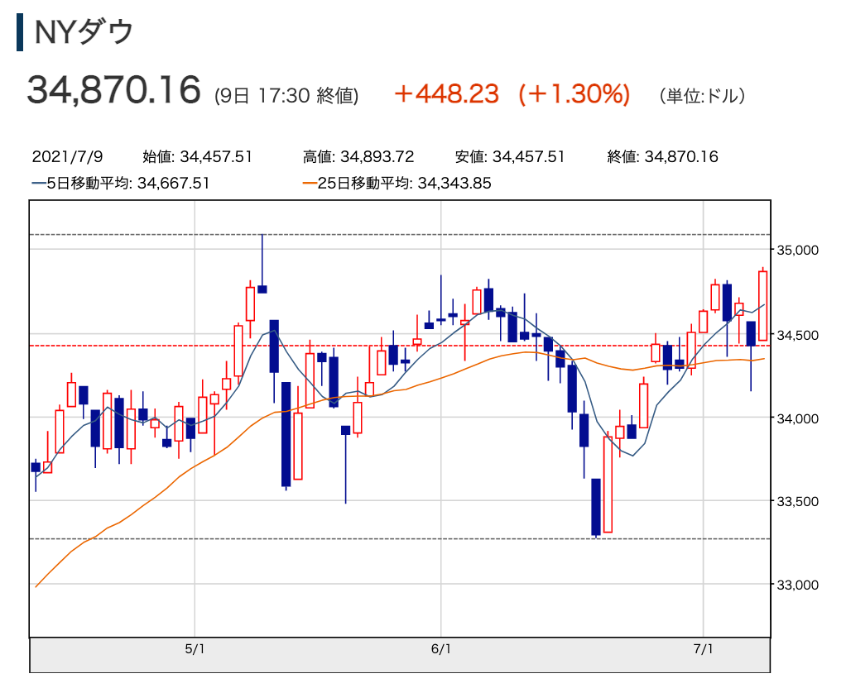Click the 33,000 y-axis label
The height and width of the screenshot is (688, 846).
tap(797, 585)
